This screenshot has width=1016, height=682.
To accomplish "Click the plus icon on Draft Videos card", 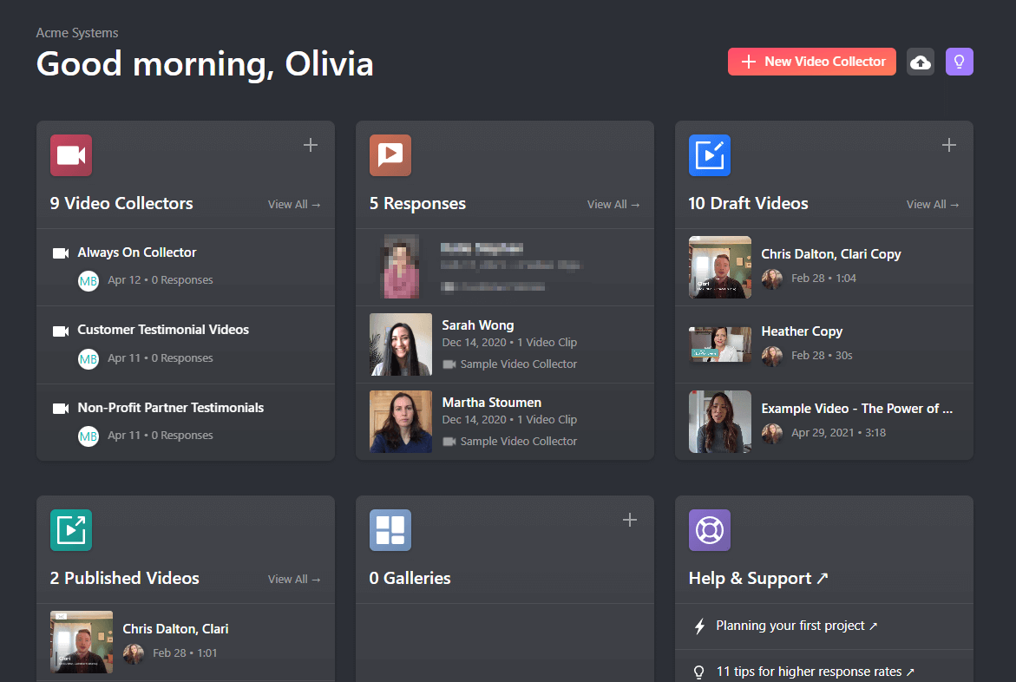I will pos(949,145).
